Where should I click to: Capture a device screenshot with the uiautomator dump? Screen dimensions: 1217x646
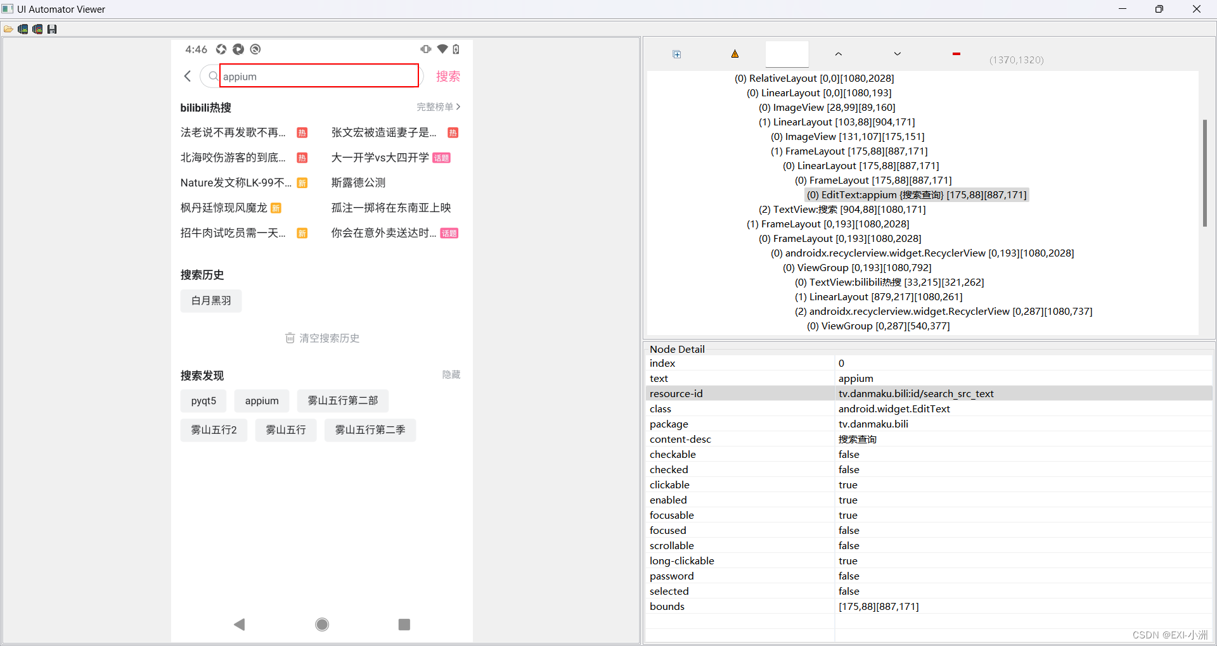click(x=23, y=29)
